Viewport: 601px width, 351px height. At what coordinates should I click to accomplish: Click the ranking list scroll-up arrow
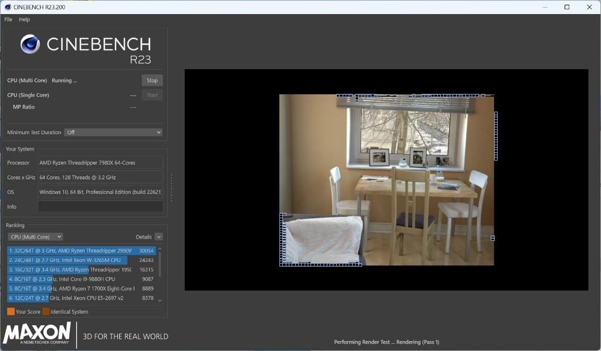pos(160,249)
